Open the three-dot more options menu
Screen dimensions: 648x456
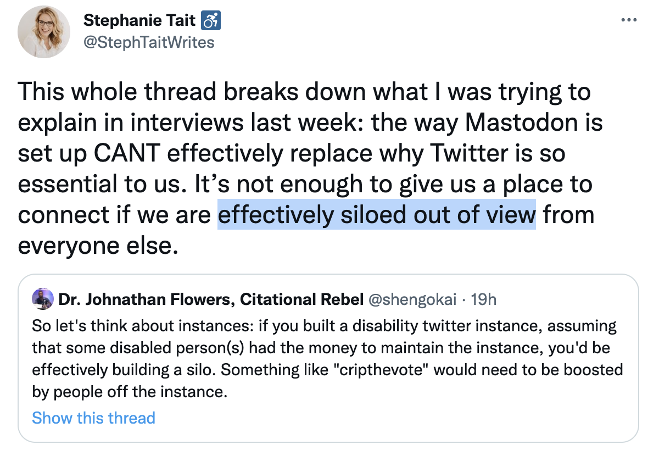[628, 20]
